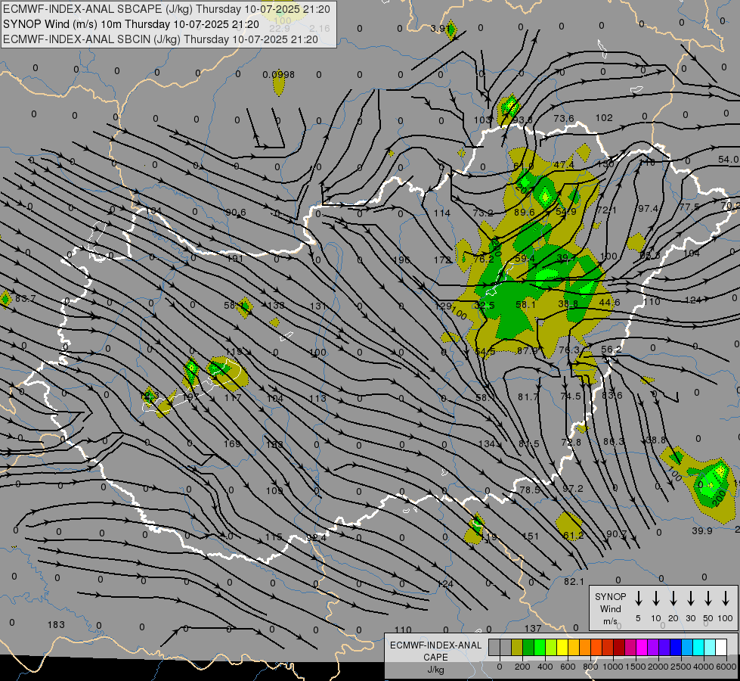Click the 'SYNOP' label in the wind legend
740x681 pixels.
coord(610,596)
